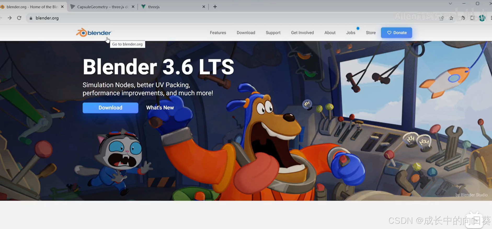
Task: Expand the tab search chevron
Action: coord(450,4)
